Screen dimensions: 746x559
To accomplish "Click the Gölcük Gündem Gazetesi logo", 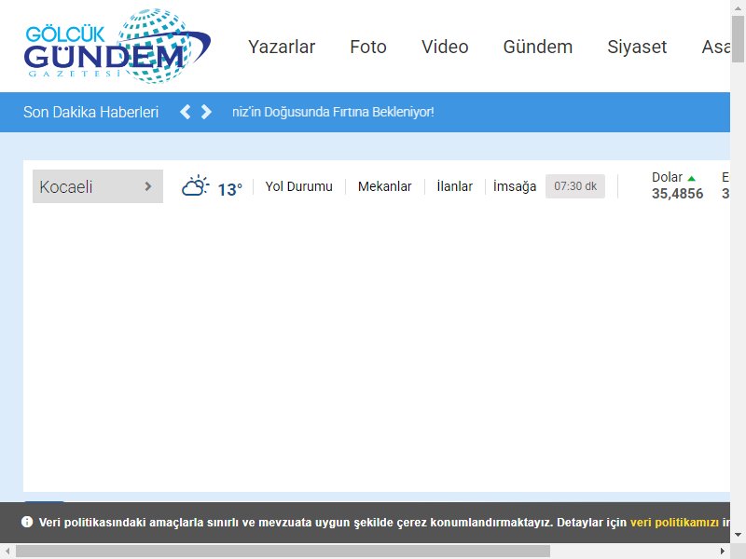I will pos(117,46).
